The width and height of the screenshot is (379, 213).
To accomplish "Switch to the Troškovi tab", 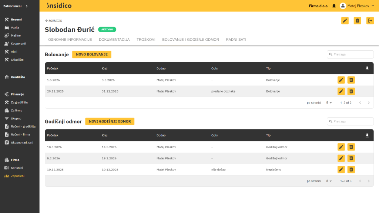I will pyautogui.click(x=146, y=40).
